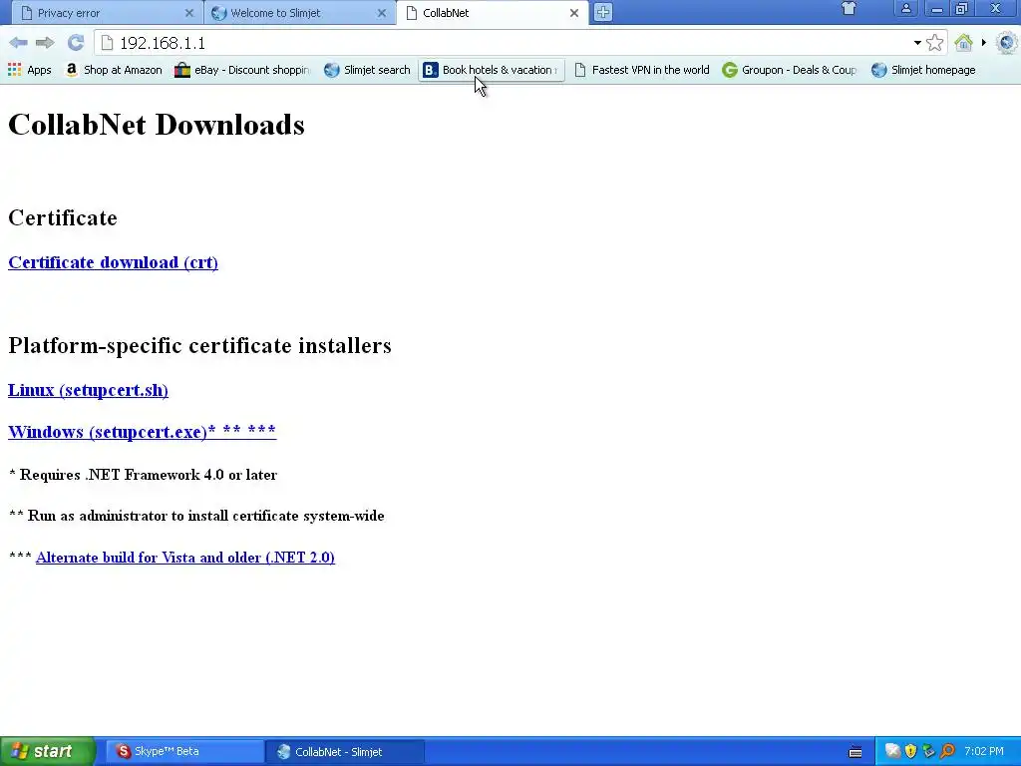Image resolution: width=1021 pixels, height=766 pixels.
Task: Click the 7:02 PM clock
Action: tap(983, 752)
